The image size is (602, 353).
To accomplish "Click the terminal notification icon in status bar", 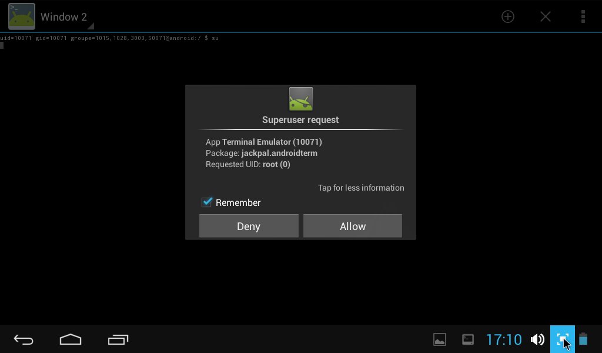I will [x=467, y=339].
